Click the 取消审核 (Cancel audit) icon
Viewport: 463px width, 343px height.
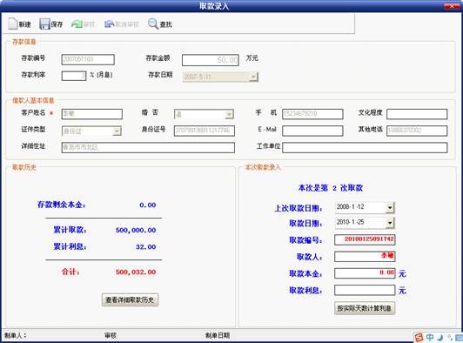(x=110, y=24)
